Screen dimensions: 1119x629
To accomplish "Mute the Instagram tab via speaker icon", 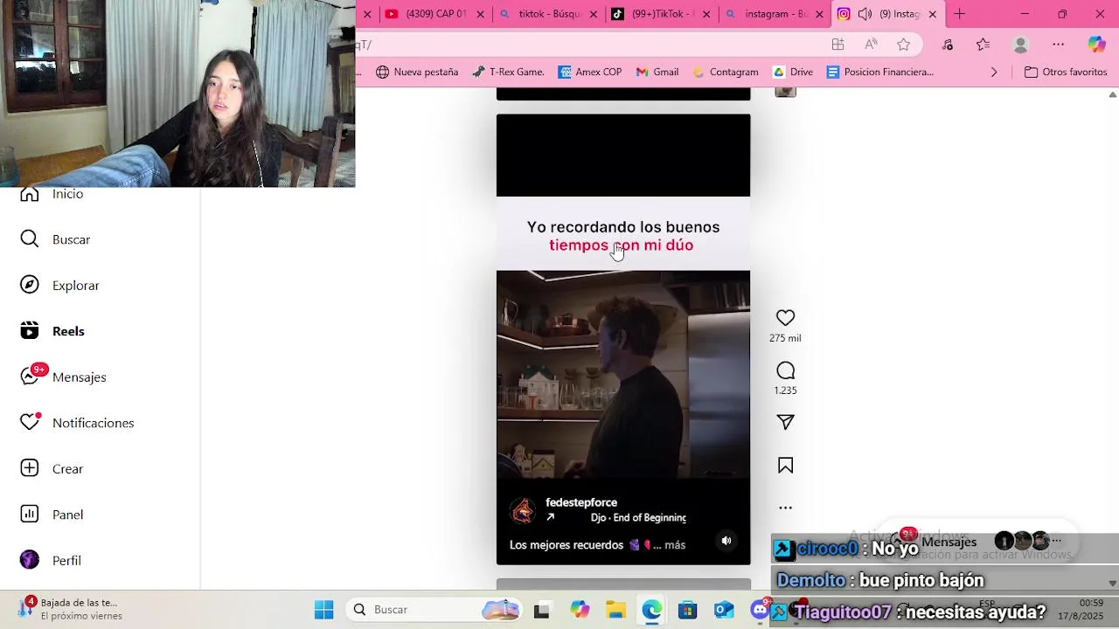I will [865, 14].
